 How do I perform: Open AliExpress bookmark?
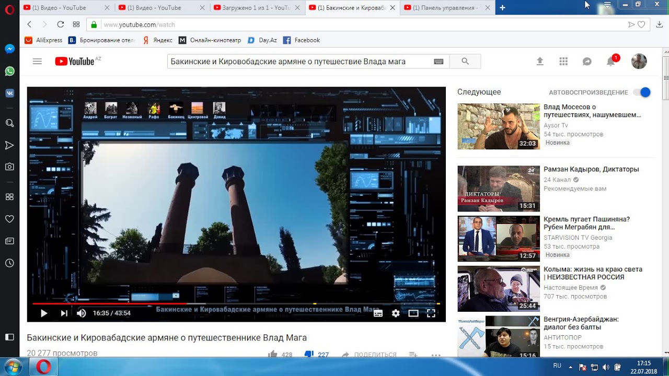click(43, 40)
